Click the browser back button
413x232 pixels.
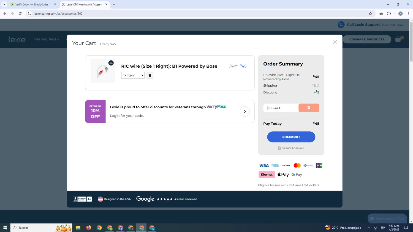[5, 13]
